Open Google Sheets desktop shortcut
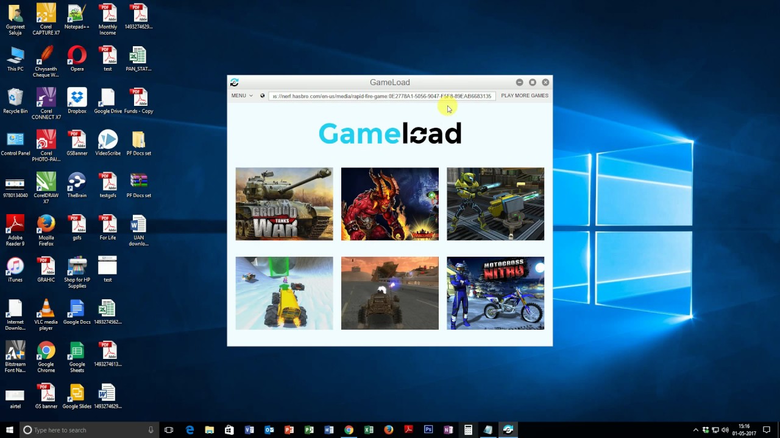 coord(77,356)
